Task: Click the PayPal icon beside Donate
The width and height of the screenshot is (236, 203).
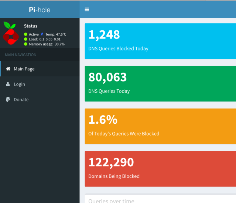Action: point(8,100)
